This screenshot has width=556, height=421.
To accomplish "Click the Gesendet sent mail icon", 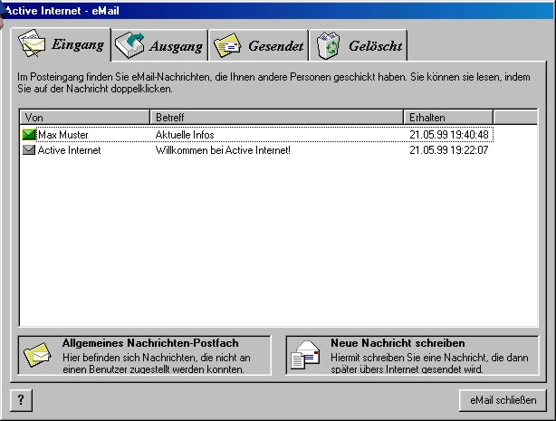I will pyautogui.click(x=227, y=45).
